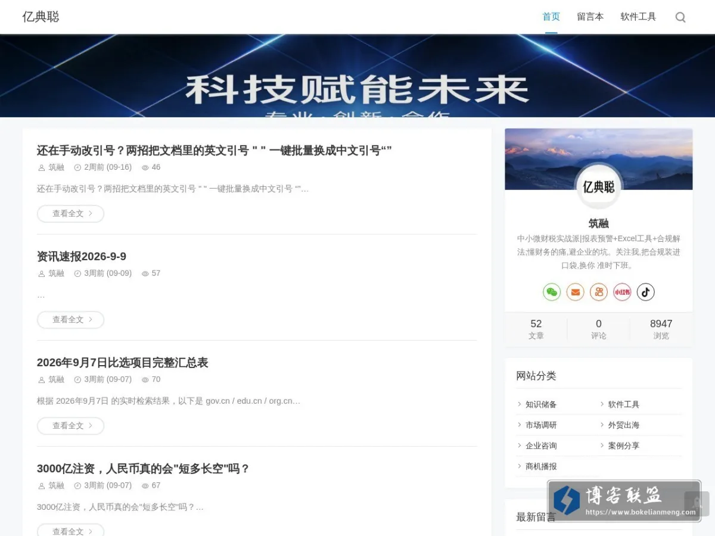Image resolution: width=715 pixels, height=536 pixels.
Task: Open 软件工具 category in sidebar
Action: tap(624, 404)
